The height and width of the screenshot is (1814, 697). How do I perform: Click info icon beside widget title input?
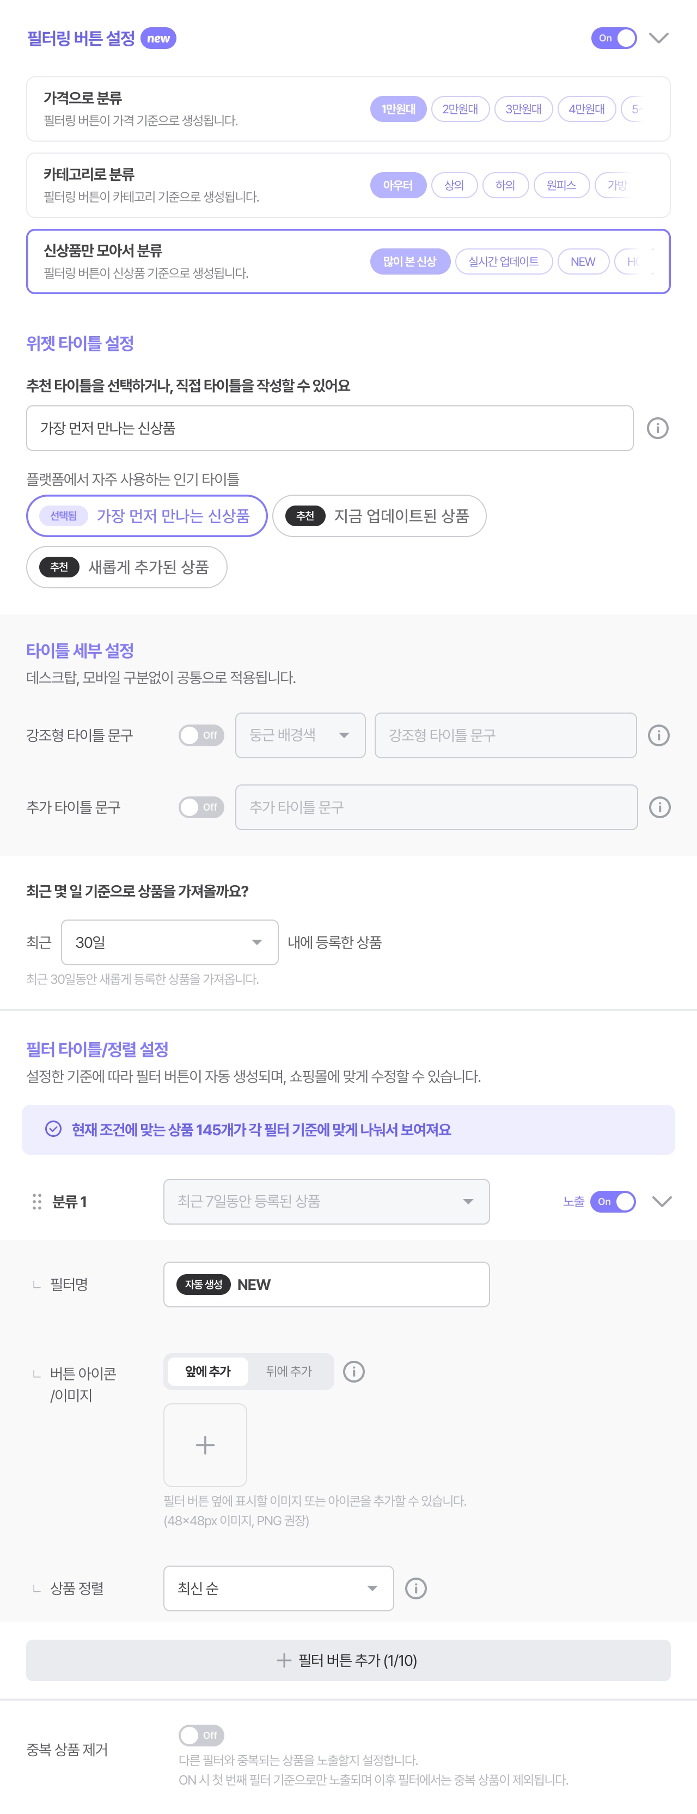(x=657, y=428)
